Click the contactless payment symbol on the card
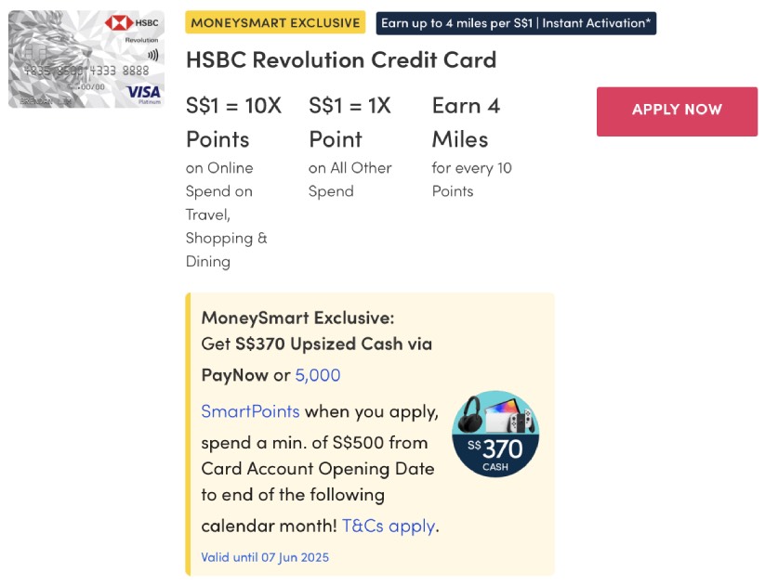765x585 pixels. coord(153,54)
